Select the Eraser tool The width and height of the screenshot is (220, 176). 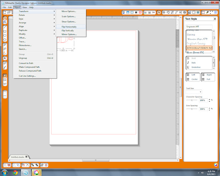pos(5,63)
